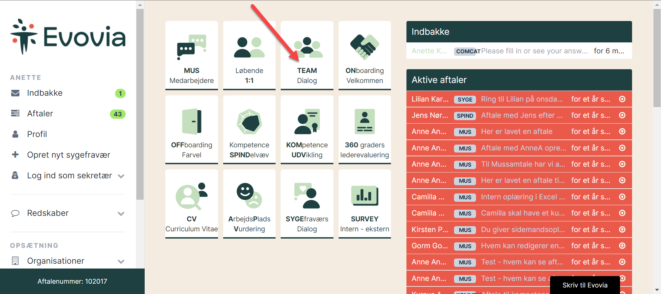Open Profil in the sidebar
Image resolution: width=661 pixels, height=294 pixels.
[x=37, y=134]
